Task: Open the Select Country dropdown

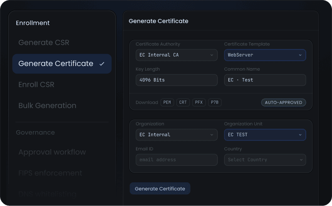Action: click(x=265, y=160)
